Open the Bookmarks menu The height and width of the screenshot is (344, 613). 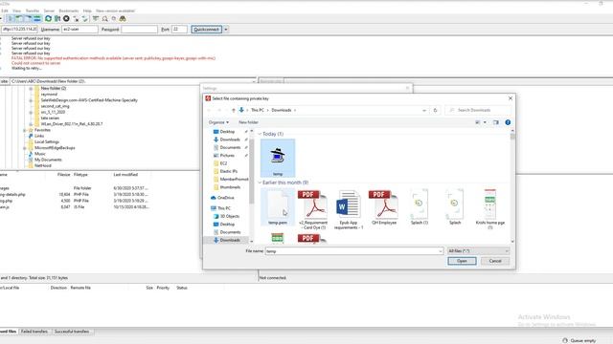tap(68, 11)
